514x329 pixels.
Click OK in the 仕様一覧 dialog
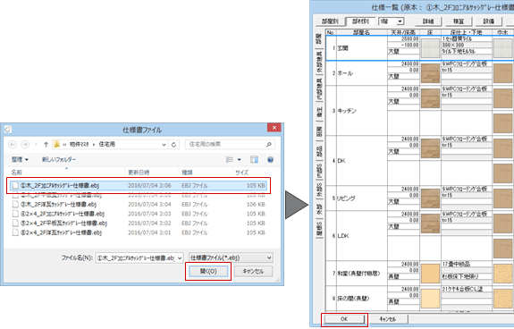[344, 319]
